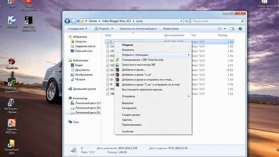
Task: Click the Открыть toolbar button
Action: tap(102, 29)
